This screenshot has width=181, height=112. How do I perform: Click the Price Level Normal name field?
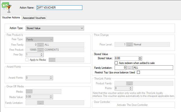(x=151, y=45)
